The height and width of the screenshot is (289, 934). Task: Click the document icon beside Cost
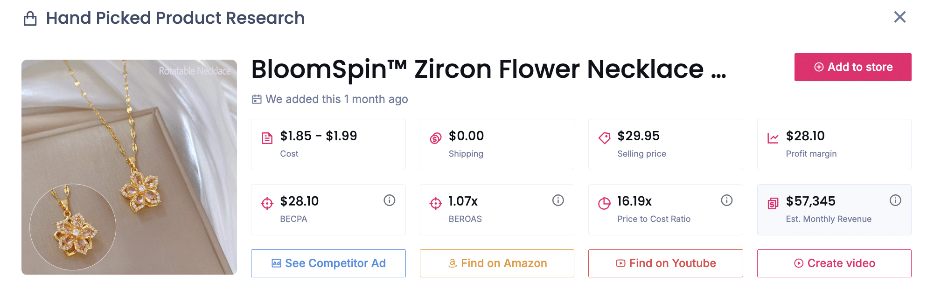[x=266, y=138]
